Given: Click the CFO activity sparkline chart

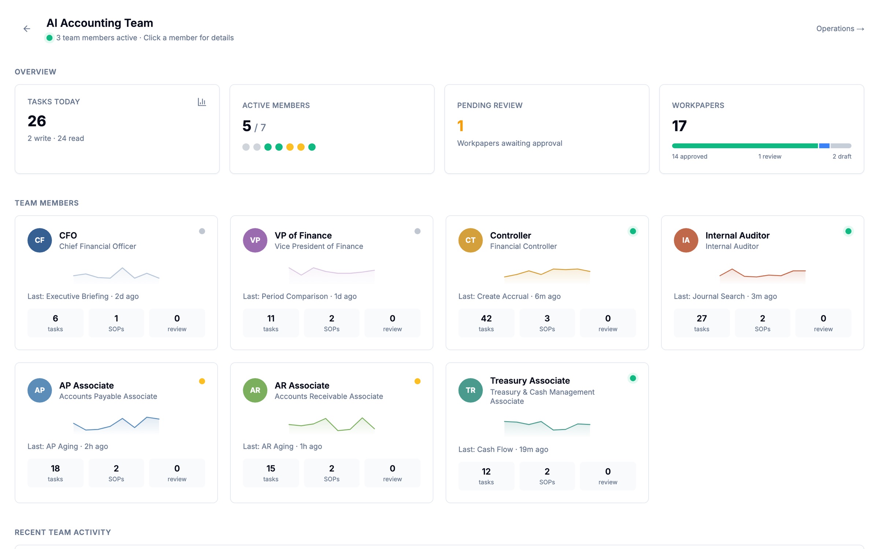Looking at the screenshot, I should (116, 275).
